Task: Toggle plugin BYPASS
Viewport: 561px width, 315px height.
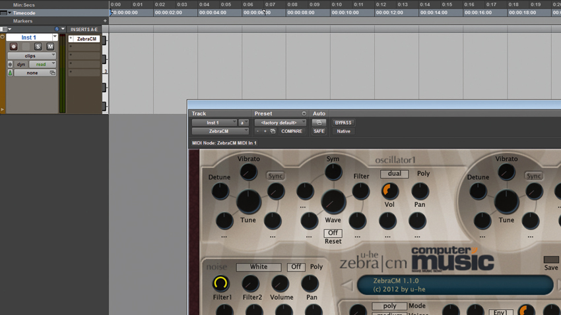Action: point(343,123)
